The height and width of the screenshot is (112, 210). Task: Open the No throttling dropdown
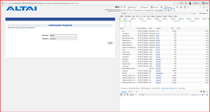coord(160,10)
